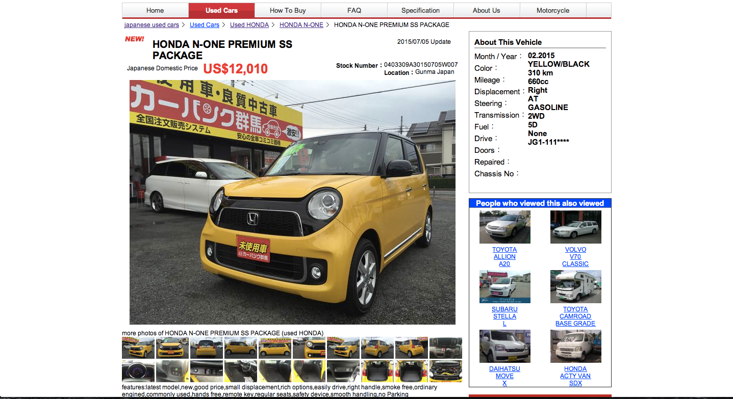The height and width of the screenshot is (399, 733).
Task: Click the 'japanese used cars' breadcrumb link
Action: (x=151, y=24)
